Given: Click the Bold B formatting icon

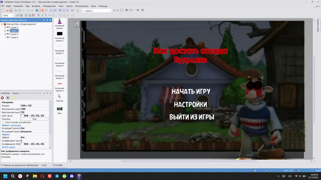Looking at the screenshot, I should pyautogui.click(x=38, y=15).
